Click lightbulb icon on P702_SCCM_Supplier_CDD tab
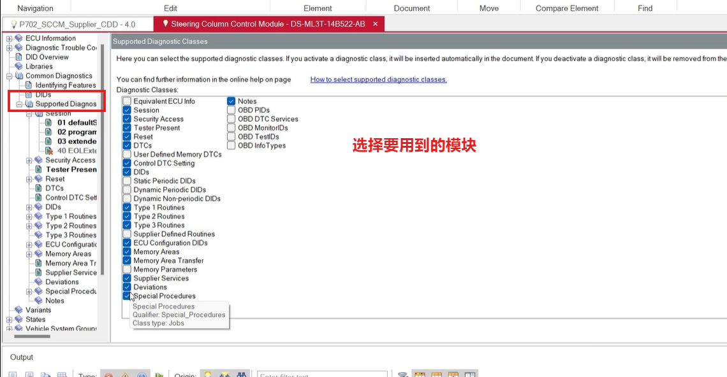727x377 pixels. 13,24
